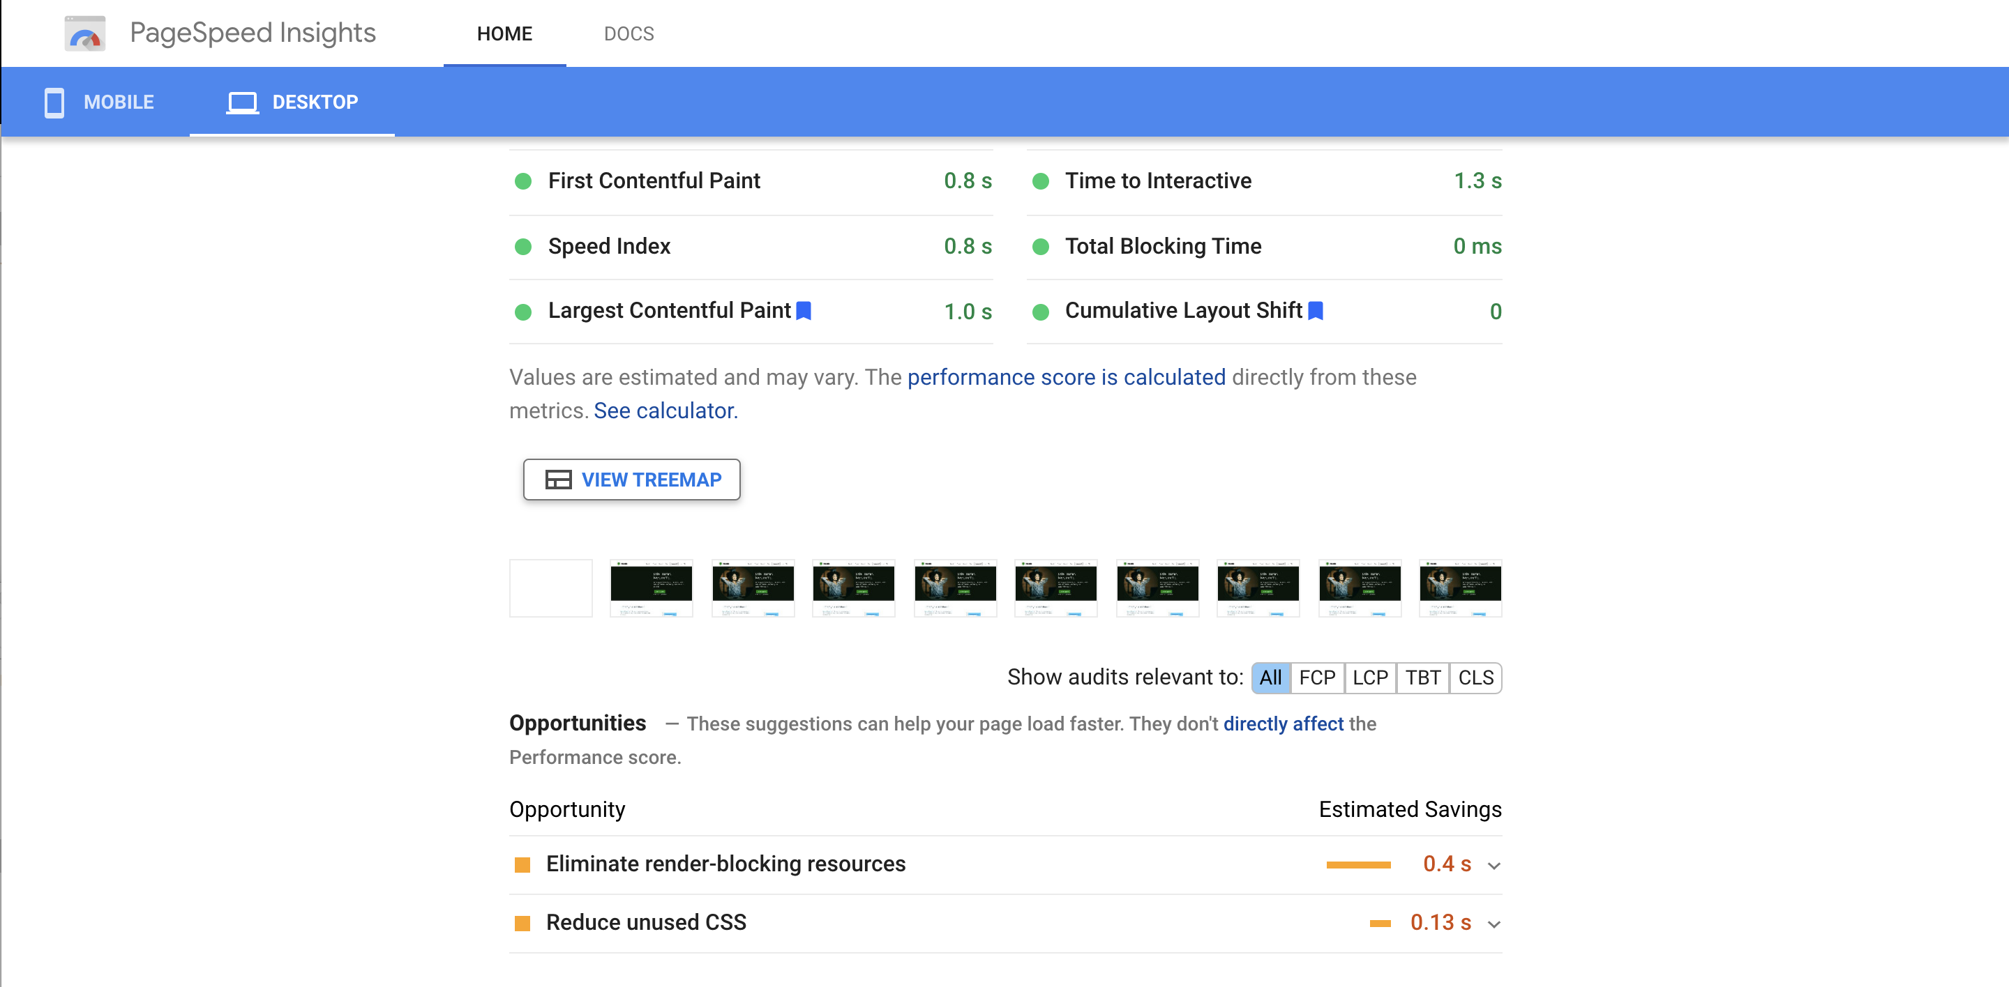Image resolution: width=2009 pixels, height=987 pixels.
Task: Click the VIEW TREEMAP button
Action: [x=631, y=479]
